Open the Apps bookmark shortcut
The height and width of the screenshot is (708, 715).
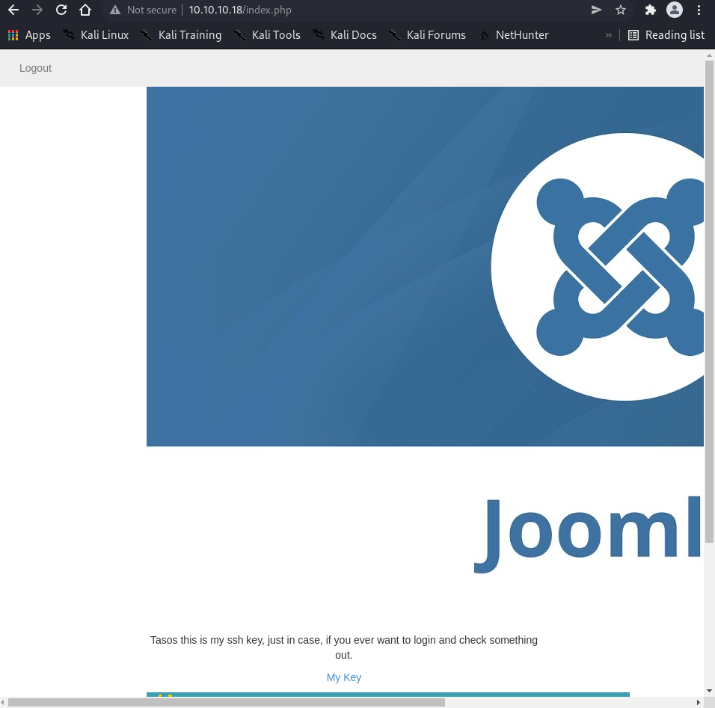(x=29, y=35)
